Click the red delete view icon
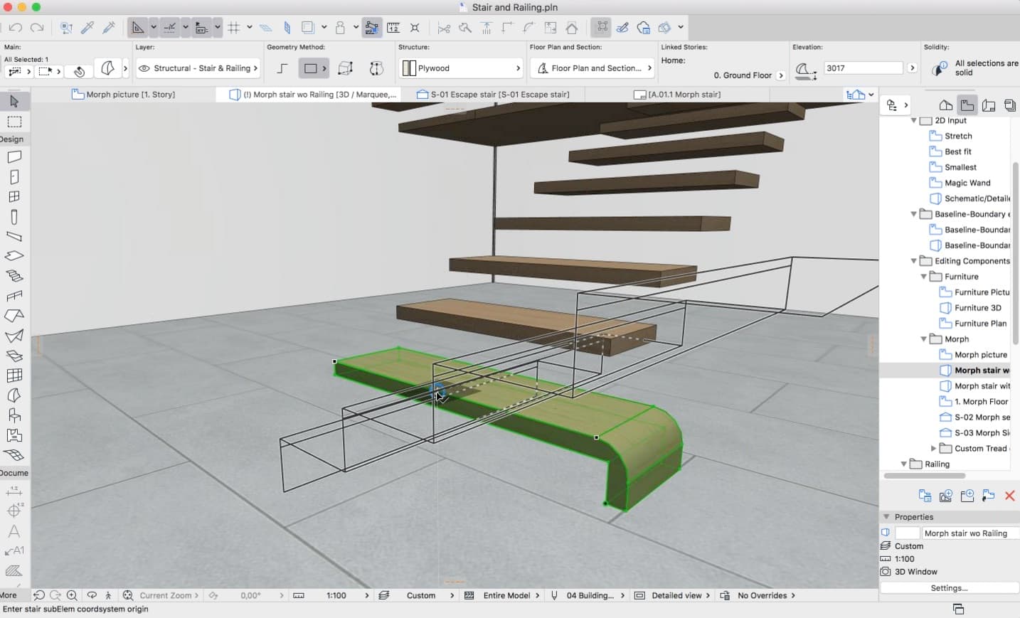This screenshot has width=1020, height=618. (1009, 496)
